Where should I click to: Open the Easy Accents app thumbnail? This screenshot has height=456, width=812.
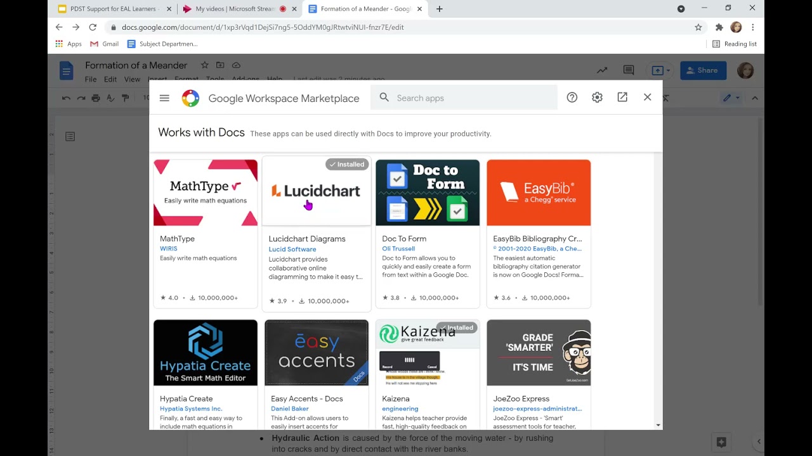(x=317, y=353)
